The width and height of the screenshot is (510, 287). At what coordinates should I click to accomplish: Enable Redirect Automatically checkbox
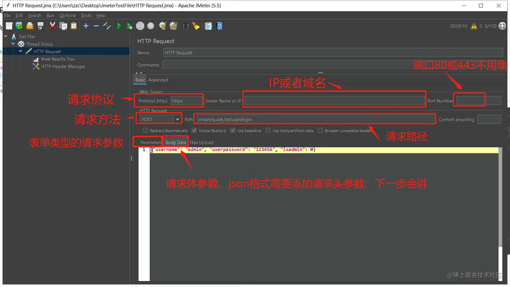(x=146, y=131)
